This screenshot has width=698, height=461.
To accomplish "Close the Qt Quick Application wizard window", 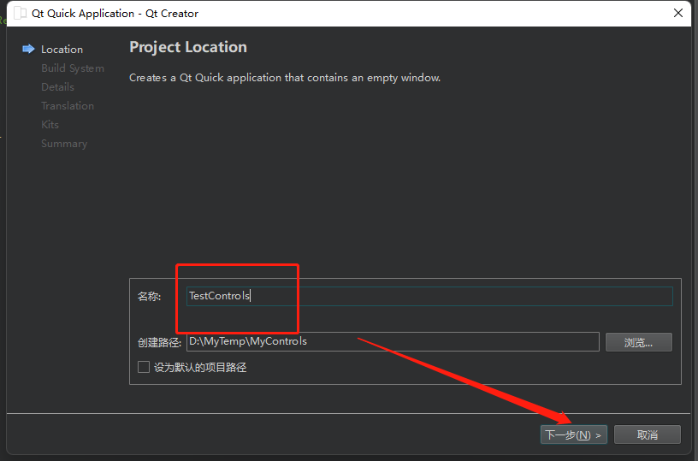I will [x=678, y=14].
